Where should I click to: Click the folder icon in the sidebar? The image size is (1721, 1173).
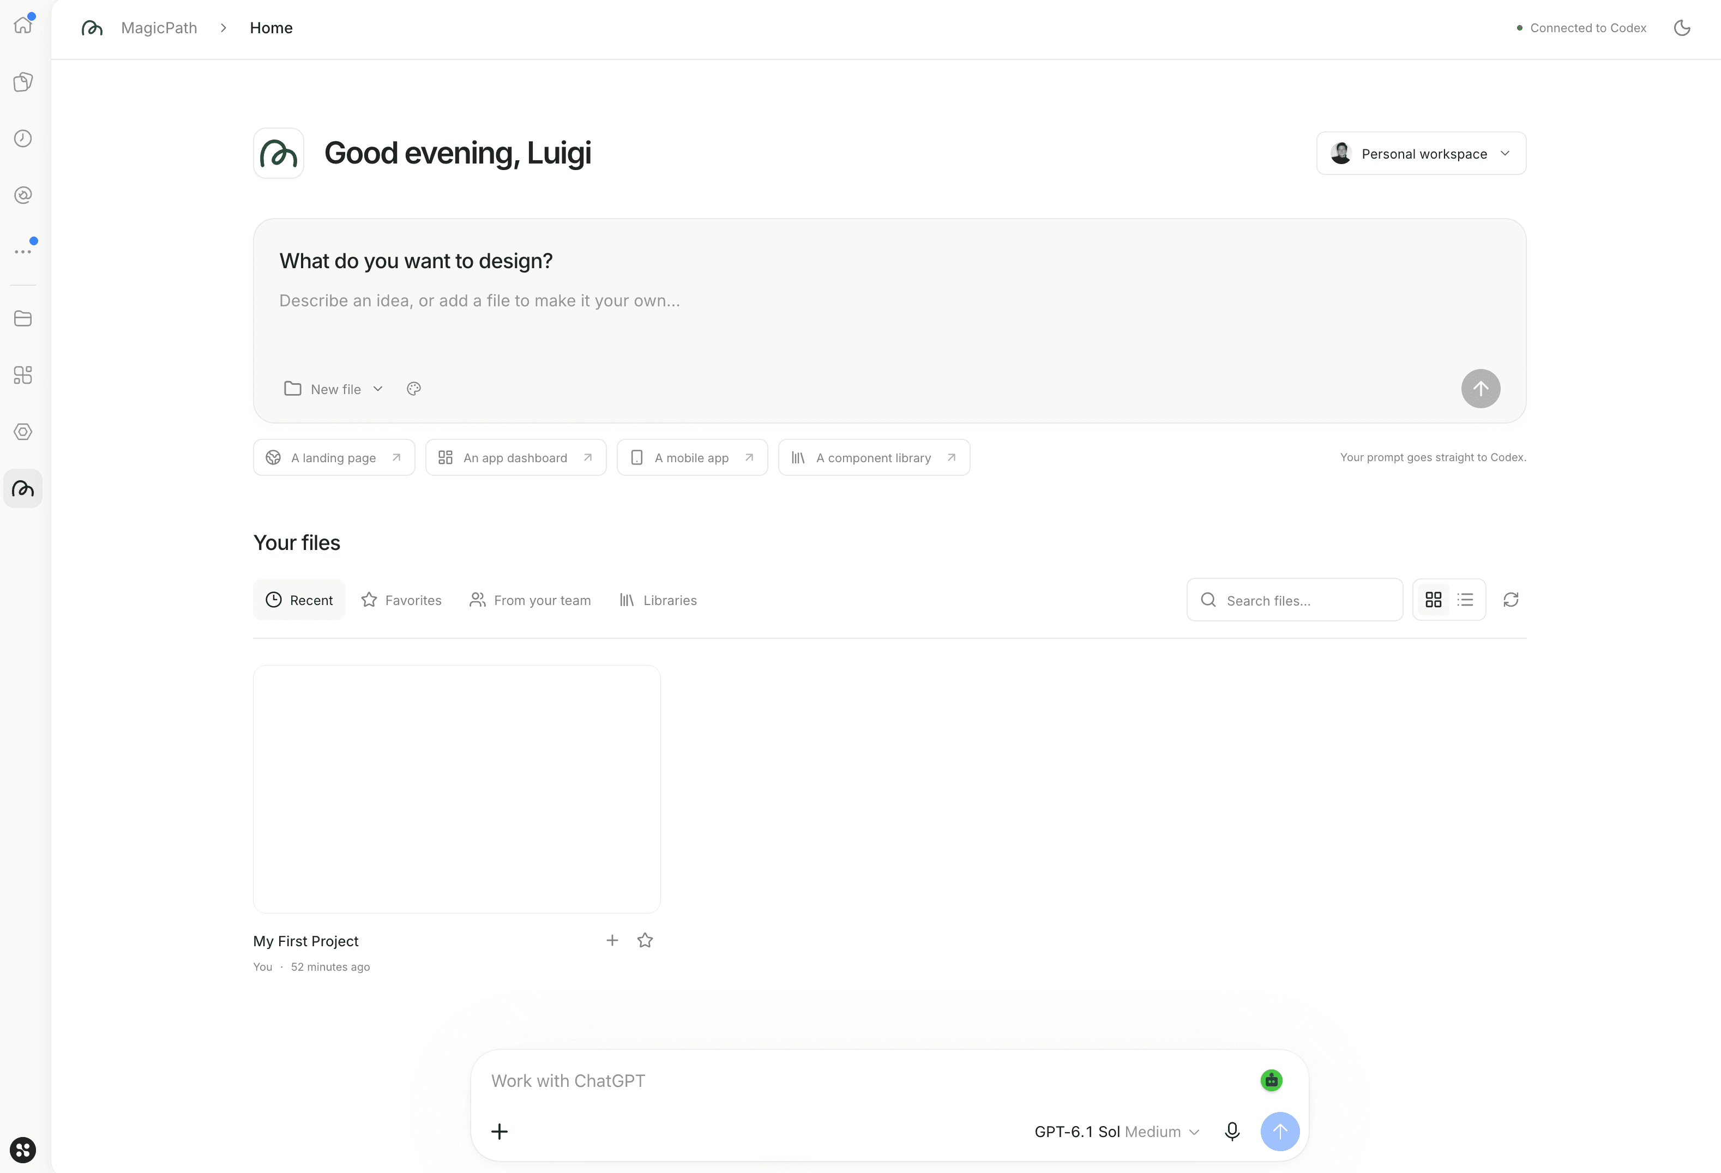[x=23, y=318]
